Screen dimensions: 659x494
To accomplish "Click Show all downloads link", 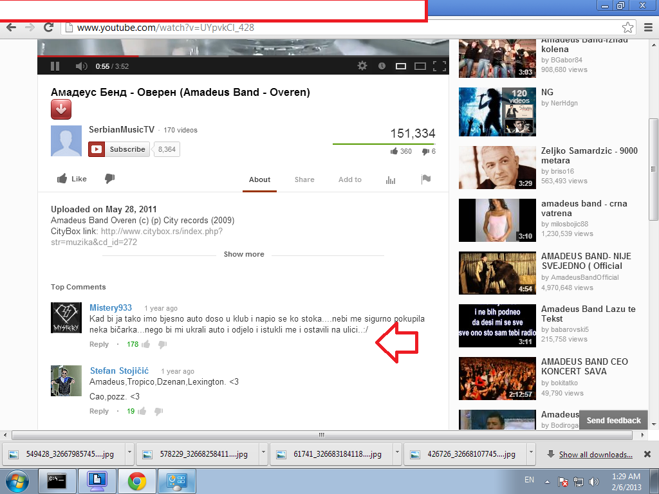I will coord(595,455).
